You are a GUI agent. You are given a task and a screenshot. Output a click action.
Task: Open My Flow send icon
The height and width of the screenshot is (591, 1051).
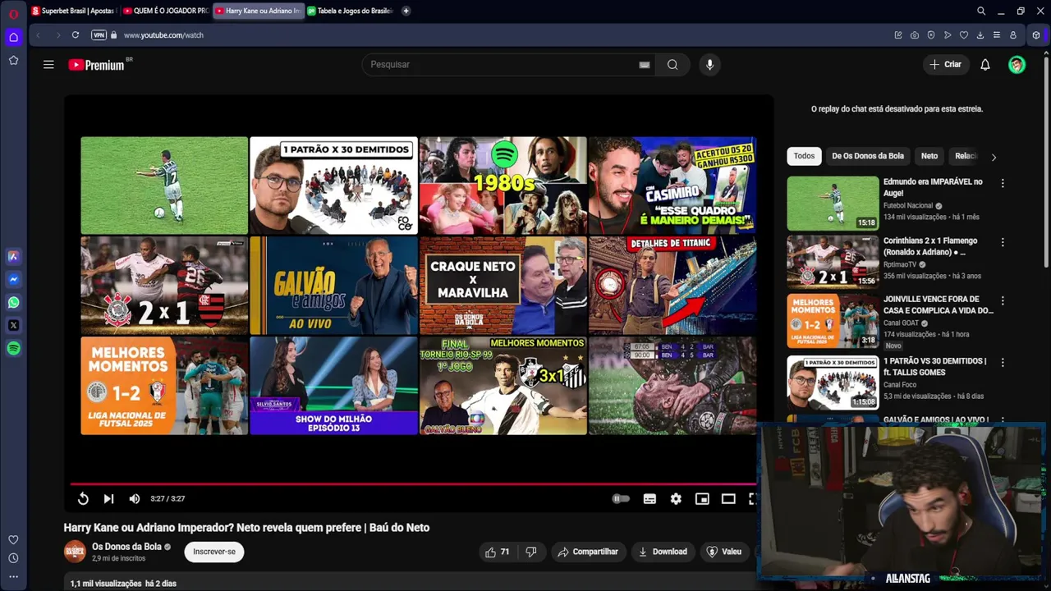pyautogui.click(x=948, y=35)
